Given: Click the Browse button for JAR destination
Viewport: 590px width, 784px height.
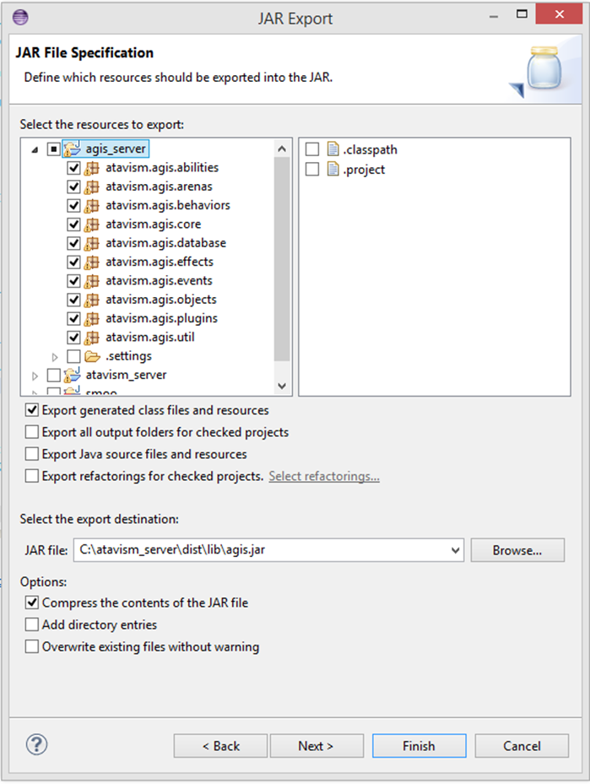Looking at the screenshot, I should (x=517, y=550).
